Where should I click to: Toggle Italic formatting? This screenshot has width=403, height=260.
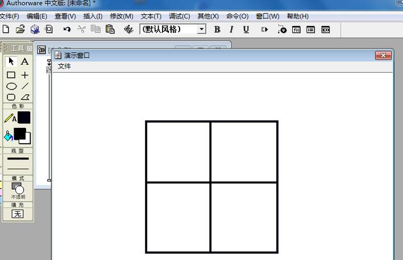231,30
